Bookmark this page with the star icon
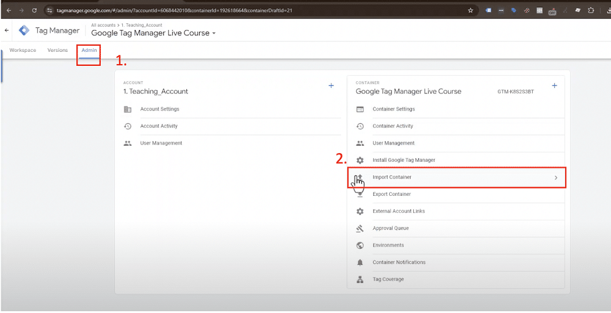 470,10
